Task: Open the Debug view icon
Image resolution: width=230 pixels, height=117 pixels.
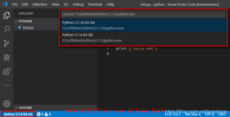Action: (x=7, y=57)
